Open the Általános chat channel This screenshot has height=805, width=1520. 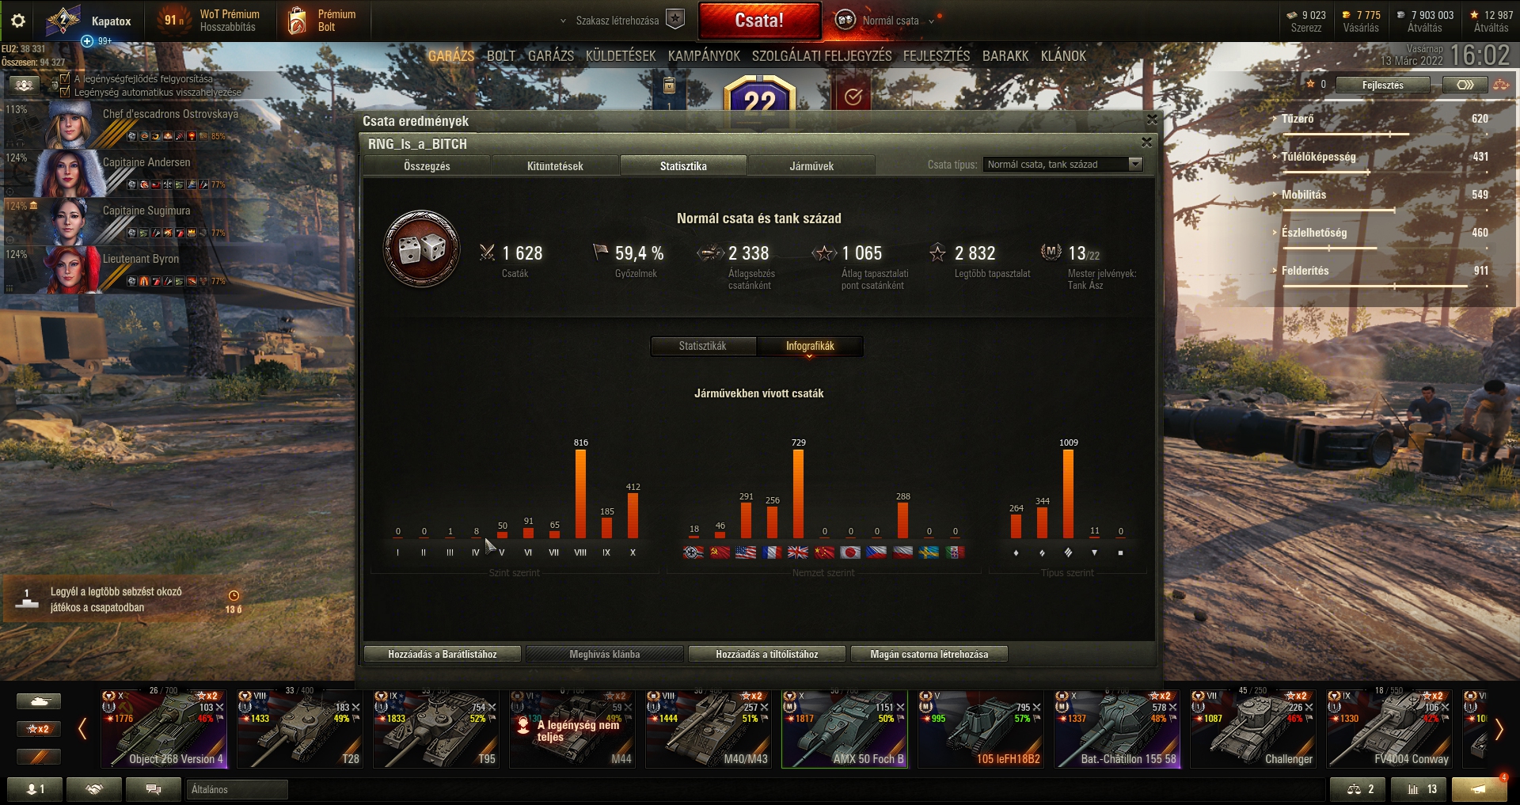[x=237, y=789]
